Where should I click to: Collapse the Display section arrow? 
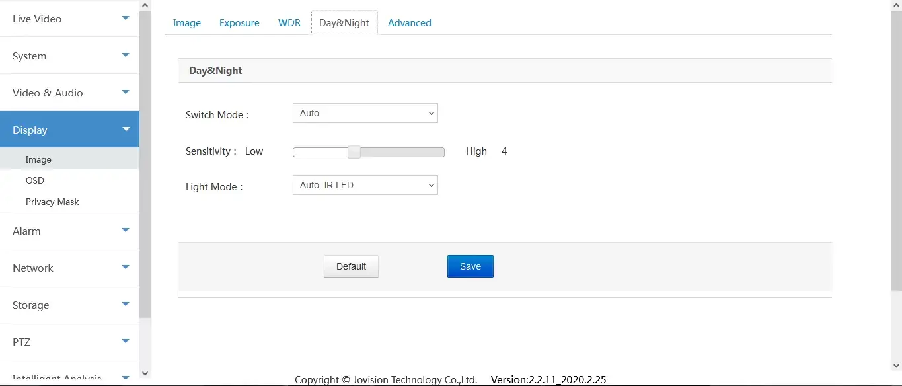(x=126, y=130)
